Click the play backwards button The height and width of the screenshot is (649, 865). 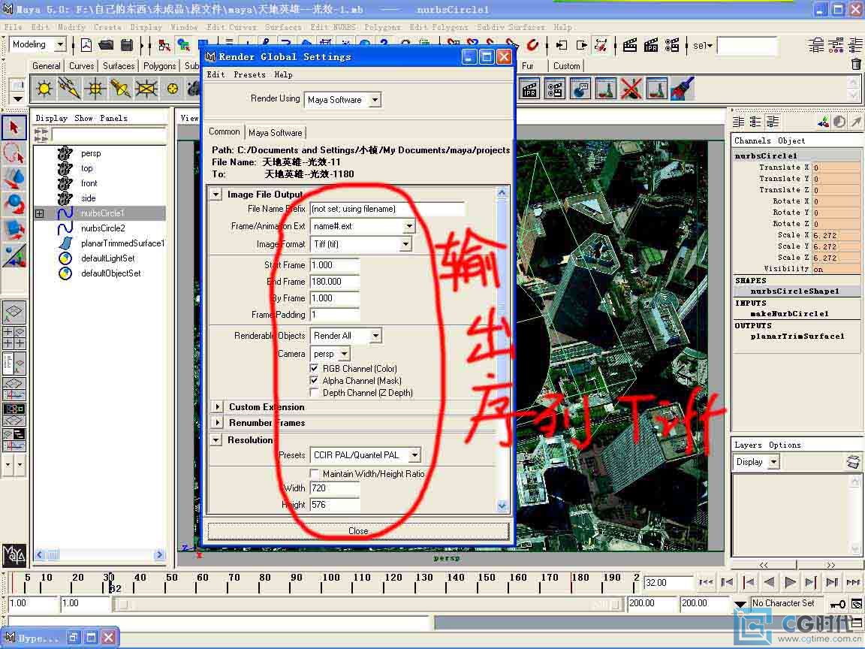click(769, 582)
